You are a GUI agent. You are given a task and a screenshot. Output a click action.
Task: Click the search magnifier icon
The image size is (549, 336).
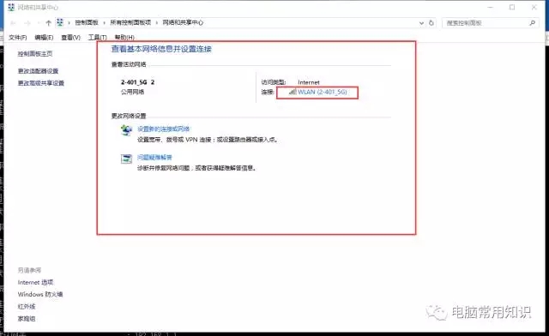[x=532, y=23]
